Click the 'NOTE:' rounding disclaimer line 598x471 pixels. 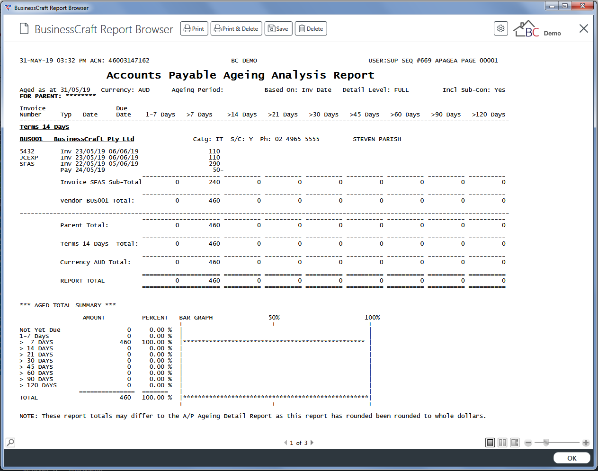click(x=253, y=416)
